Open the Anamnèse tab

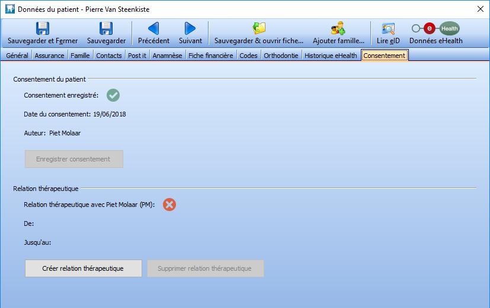pyautogui.click(x=167, y=56)
